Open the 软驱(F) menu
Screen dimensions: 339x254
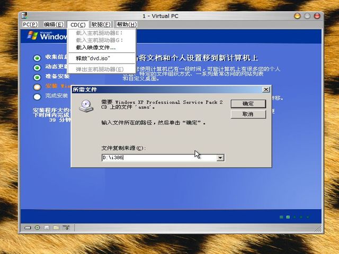click(x=101, y=24)
